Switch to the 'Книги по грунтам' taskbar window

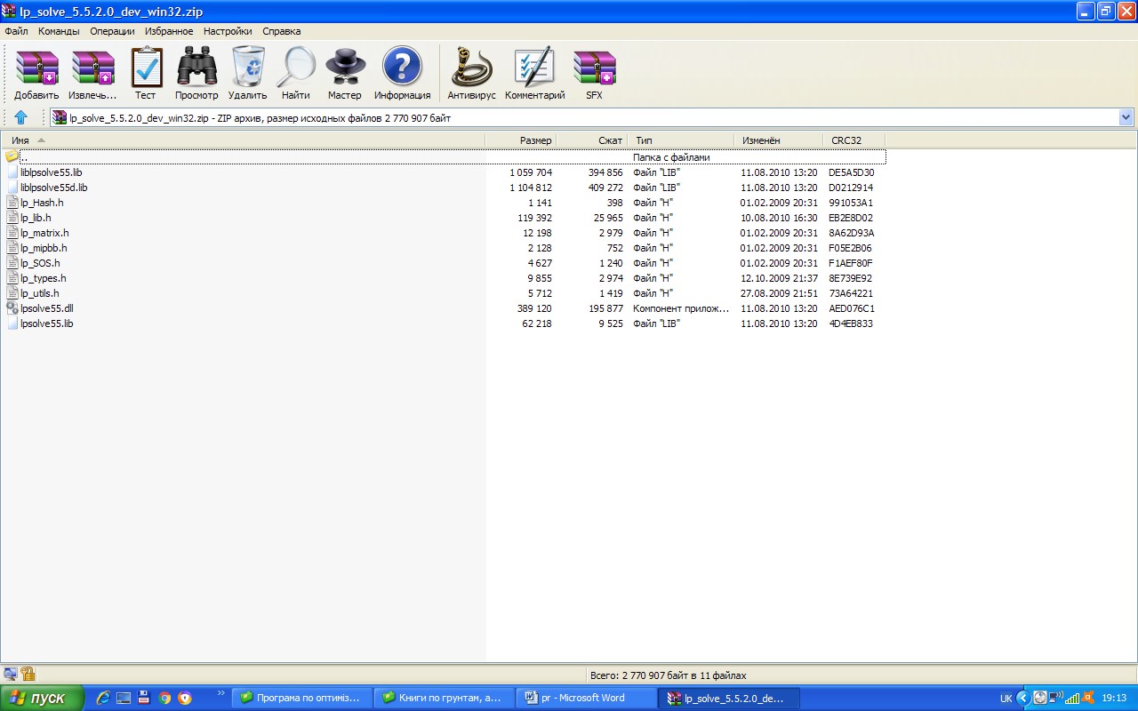pos(443,699)
